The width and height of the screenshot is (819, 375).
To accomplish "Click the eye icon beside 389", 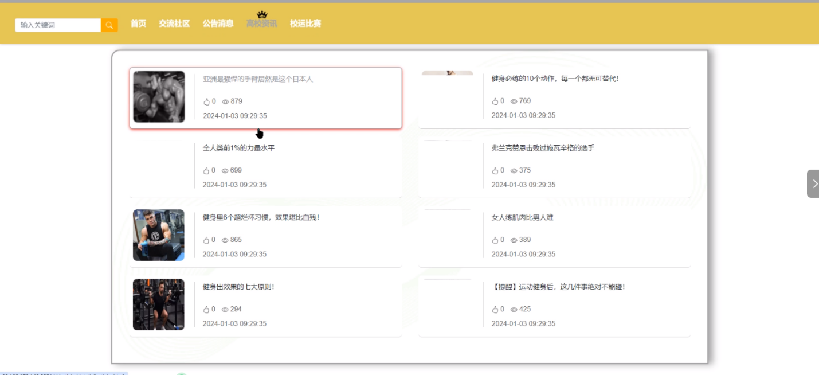I will coord(514,240).
